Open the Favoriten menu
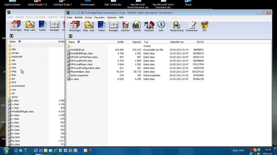This screenshot has width=277, height=155. 99,18
